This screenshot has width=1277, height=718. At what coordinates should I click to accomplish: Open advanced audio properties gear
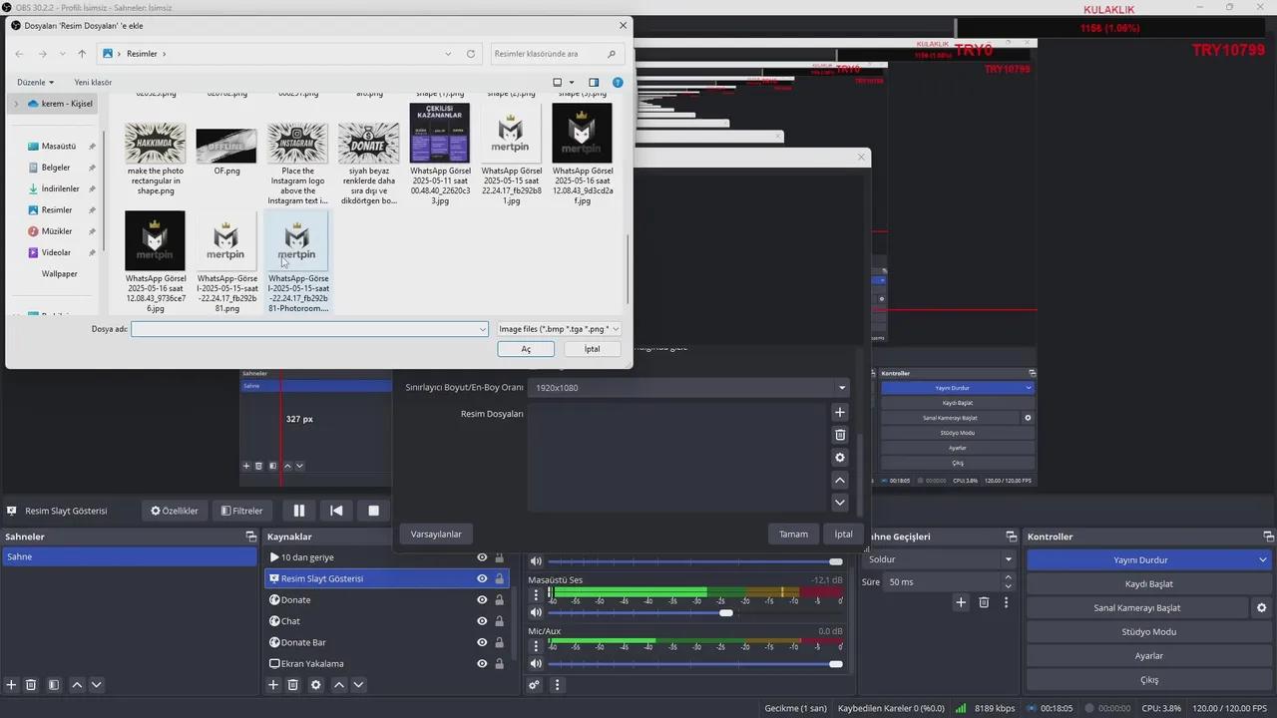[534, 685]
